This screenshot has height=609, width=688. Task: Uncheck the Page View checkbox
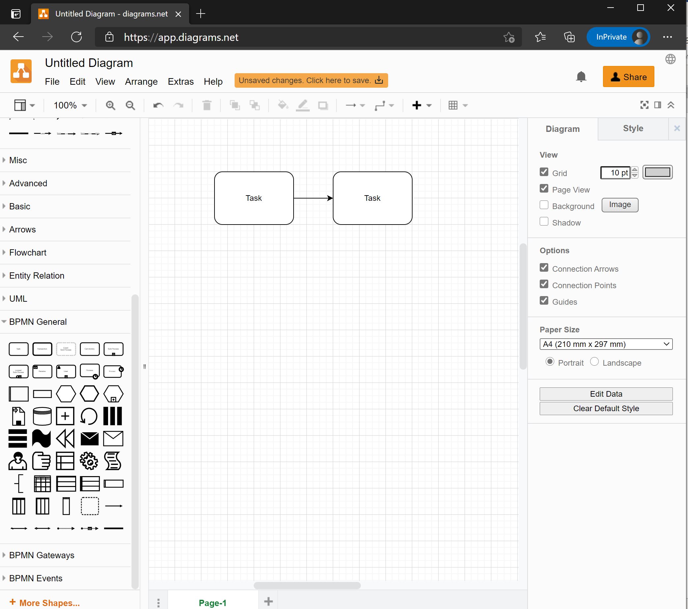(x=544, y=188)
